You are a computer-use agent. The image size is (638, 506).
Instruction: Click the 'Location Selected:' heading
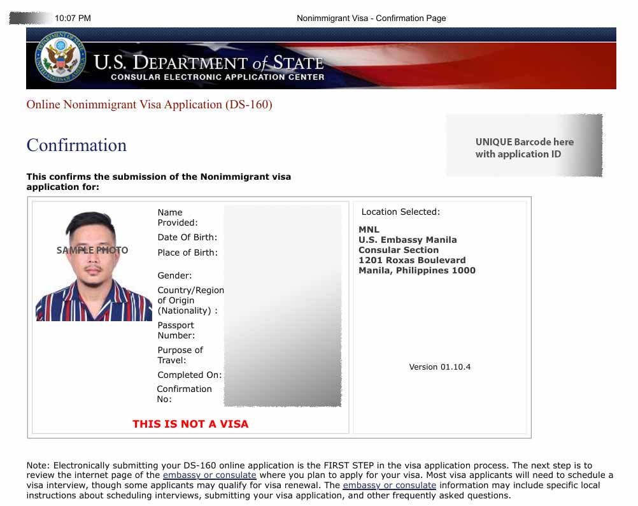coord(401,212)
